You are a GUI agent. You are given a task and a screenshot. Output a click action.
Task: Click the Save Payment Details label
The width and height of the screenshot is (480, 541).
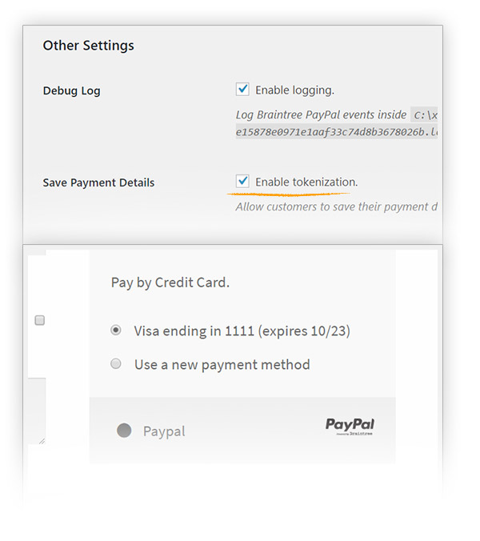(x=98, y=182)
